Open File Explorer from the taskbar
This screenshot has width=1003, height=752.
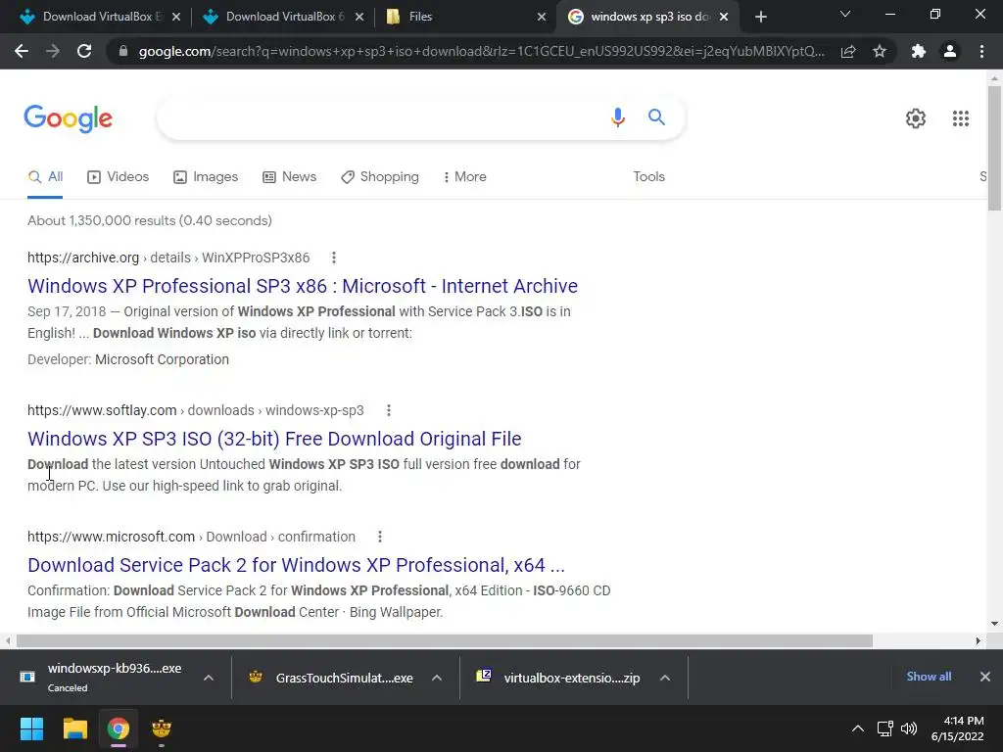pos(74,728)
